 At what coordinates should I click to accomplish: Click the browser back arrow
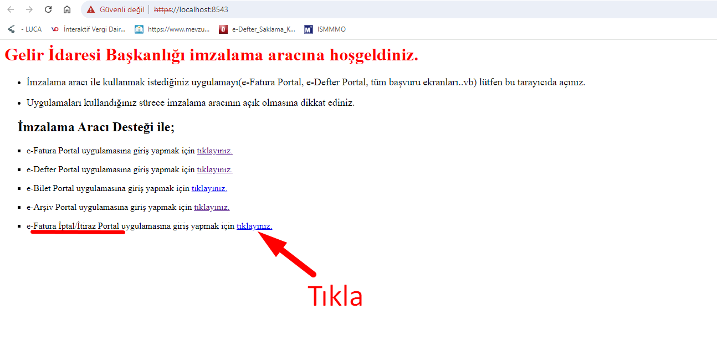(x=11, y=9)
